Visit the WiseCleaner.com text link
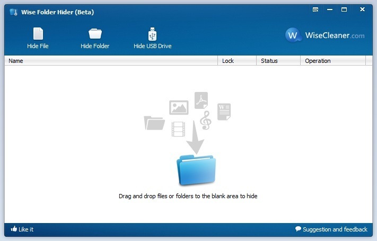377x241 pixels. [x=335, y=35]
